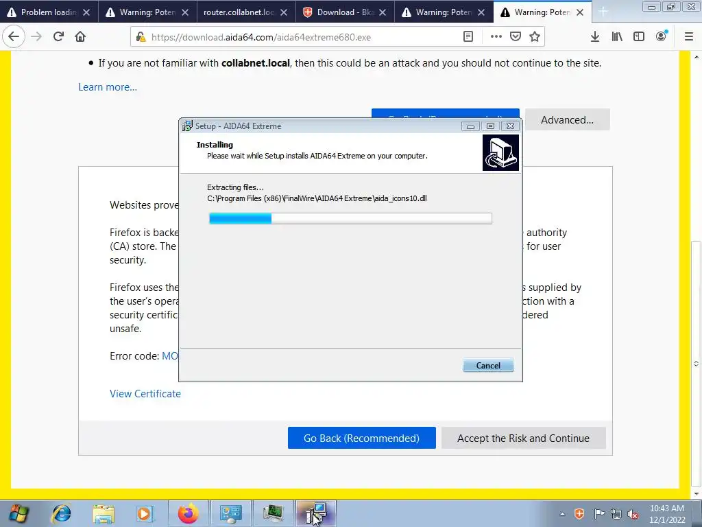The image size is (702, 527).
Task: Bookmark this page with star icon
Action: point(535,37)
